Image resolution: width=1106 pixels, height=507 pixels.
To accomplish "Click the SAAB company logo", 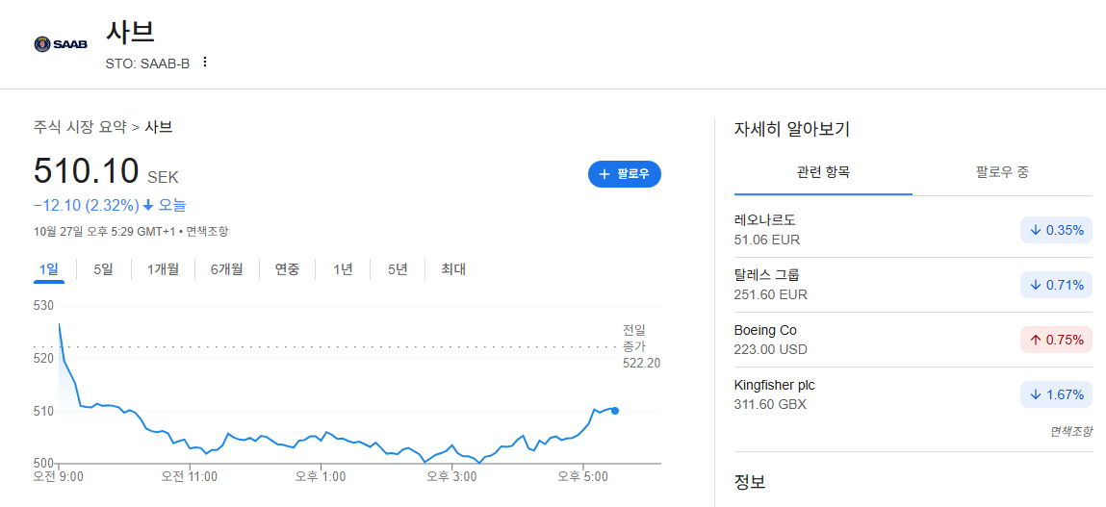I will (x=61, y=43).
